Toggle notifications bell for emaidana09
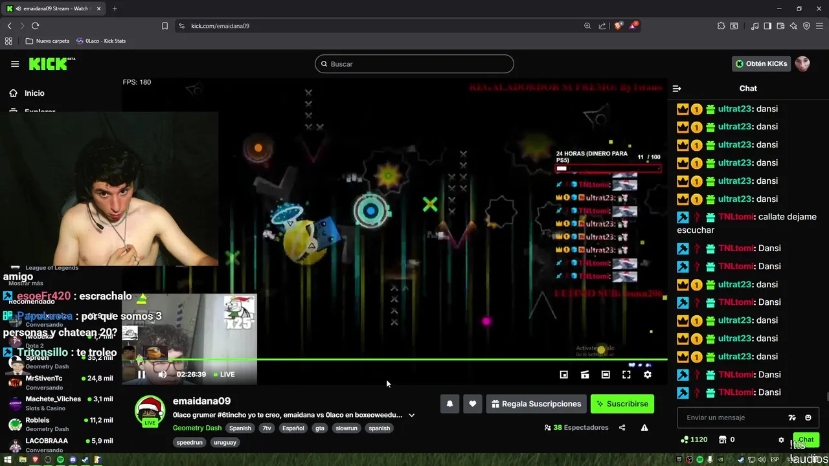The height and width of the screenshot is (466, 829). tap(449, 404)
